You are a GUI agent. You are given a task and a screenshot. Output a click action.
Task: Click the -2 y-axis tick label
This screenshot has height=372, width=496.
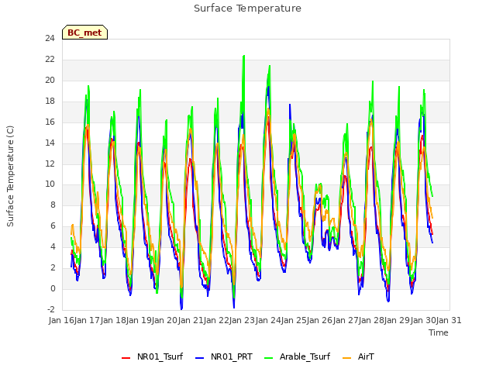(50, 310)
